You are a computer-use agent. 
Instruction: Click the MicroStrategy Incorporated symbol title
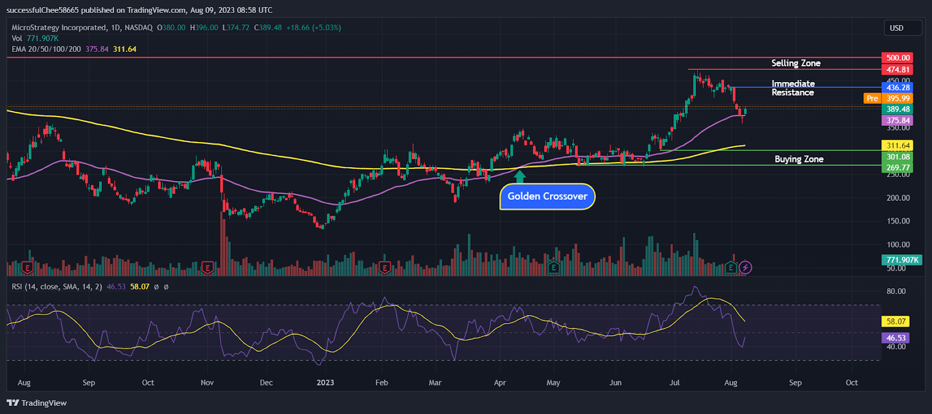[59, 27]
